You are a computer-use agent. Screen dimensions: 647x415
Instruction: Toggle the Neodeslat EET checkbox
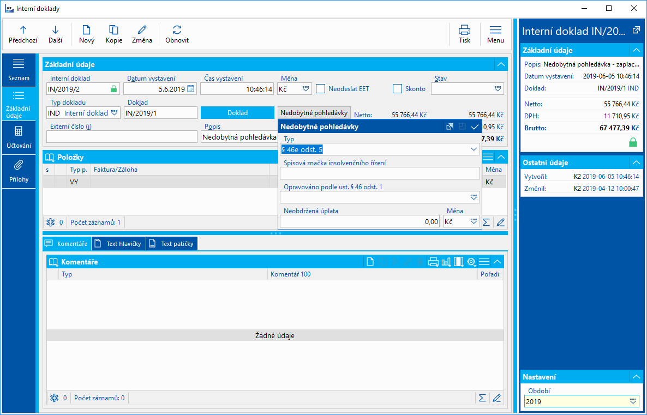[x=320, y=89]
